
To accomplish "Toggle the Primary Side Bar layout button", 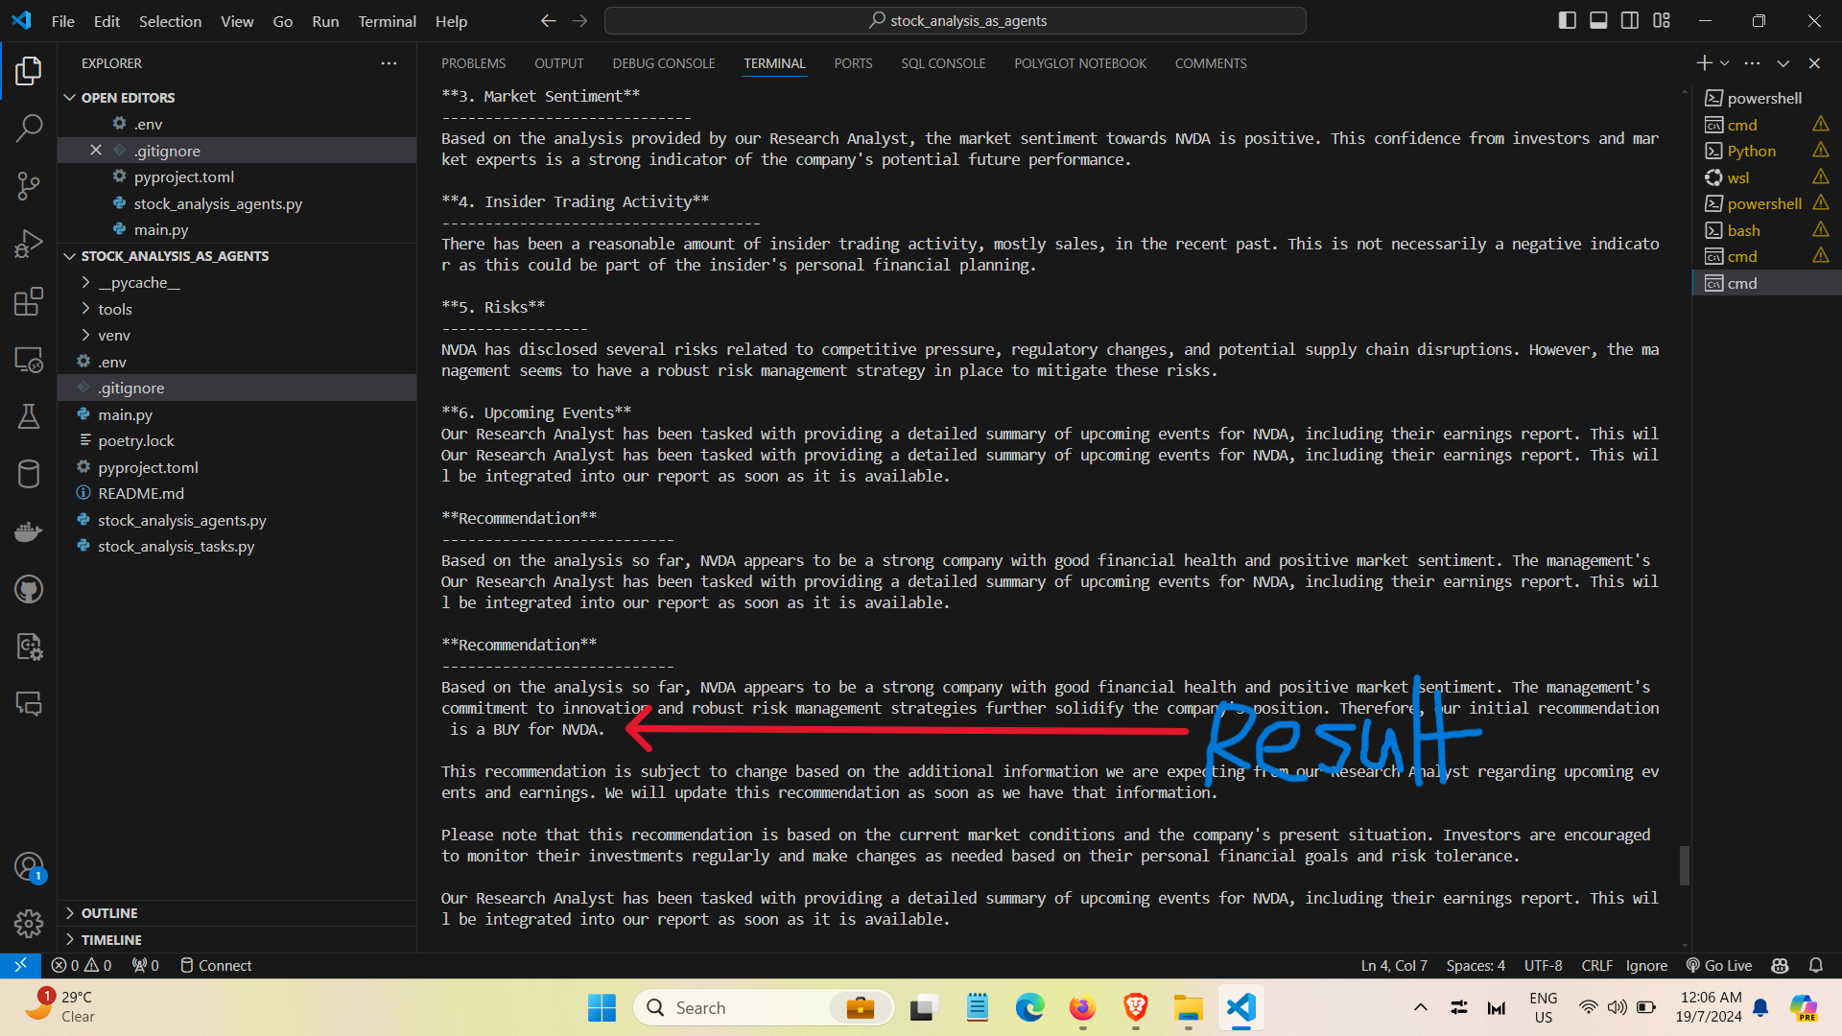I will tap(1567, 21).
